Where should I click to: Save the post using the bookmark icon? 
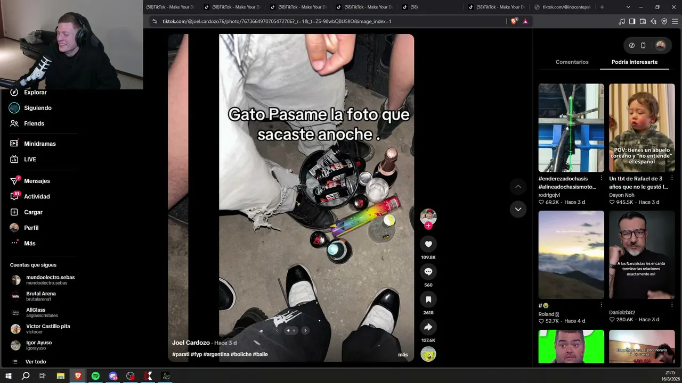coord(428,299)
